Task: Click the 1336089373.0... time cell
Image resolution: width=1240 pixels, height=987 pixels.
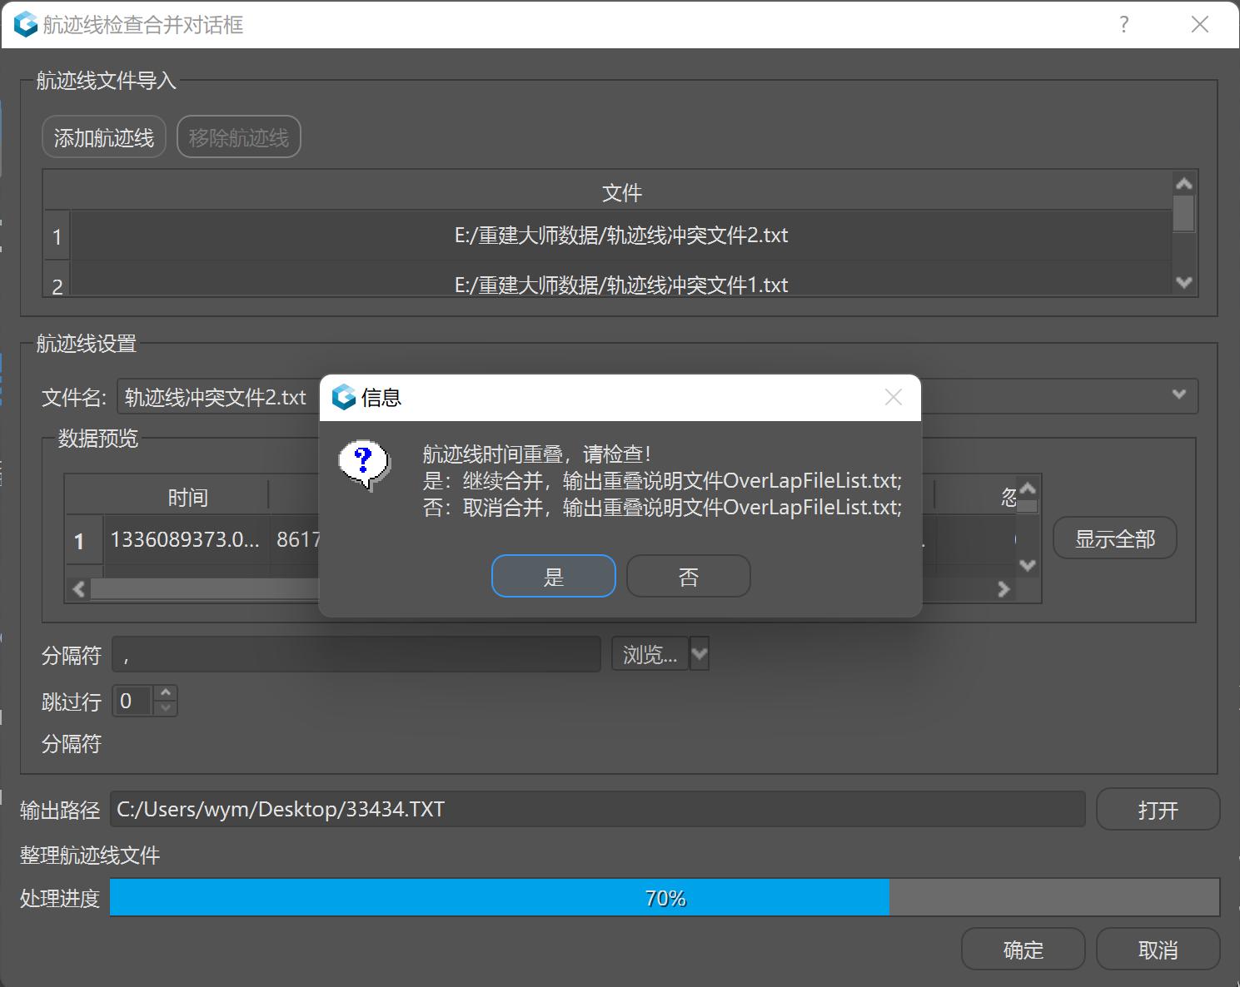Action: tap(186, 540)
